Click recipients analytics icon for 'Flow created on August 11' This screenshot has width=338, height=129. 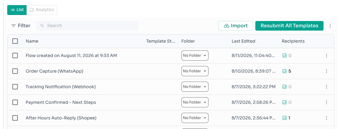pyautogui.click(x=284, y=55)
